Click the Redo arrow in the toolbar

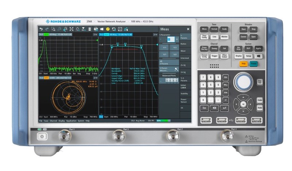pyautogui.click(x=47, y=29)
